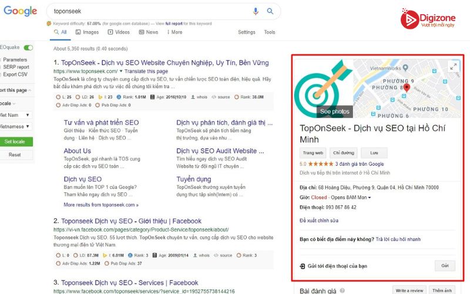Click Đề xuất chỉnh sửa link
This screenshot has height=294, width=470.
coord(319,220)
